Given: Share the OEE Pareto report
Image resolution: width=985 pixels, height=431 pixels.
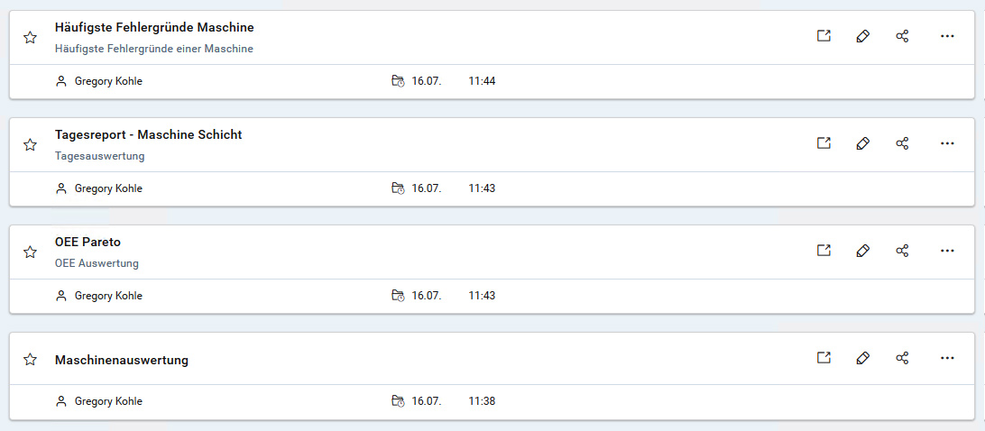Looking at the screenshot, I should coord(902,251).
